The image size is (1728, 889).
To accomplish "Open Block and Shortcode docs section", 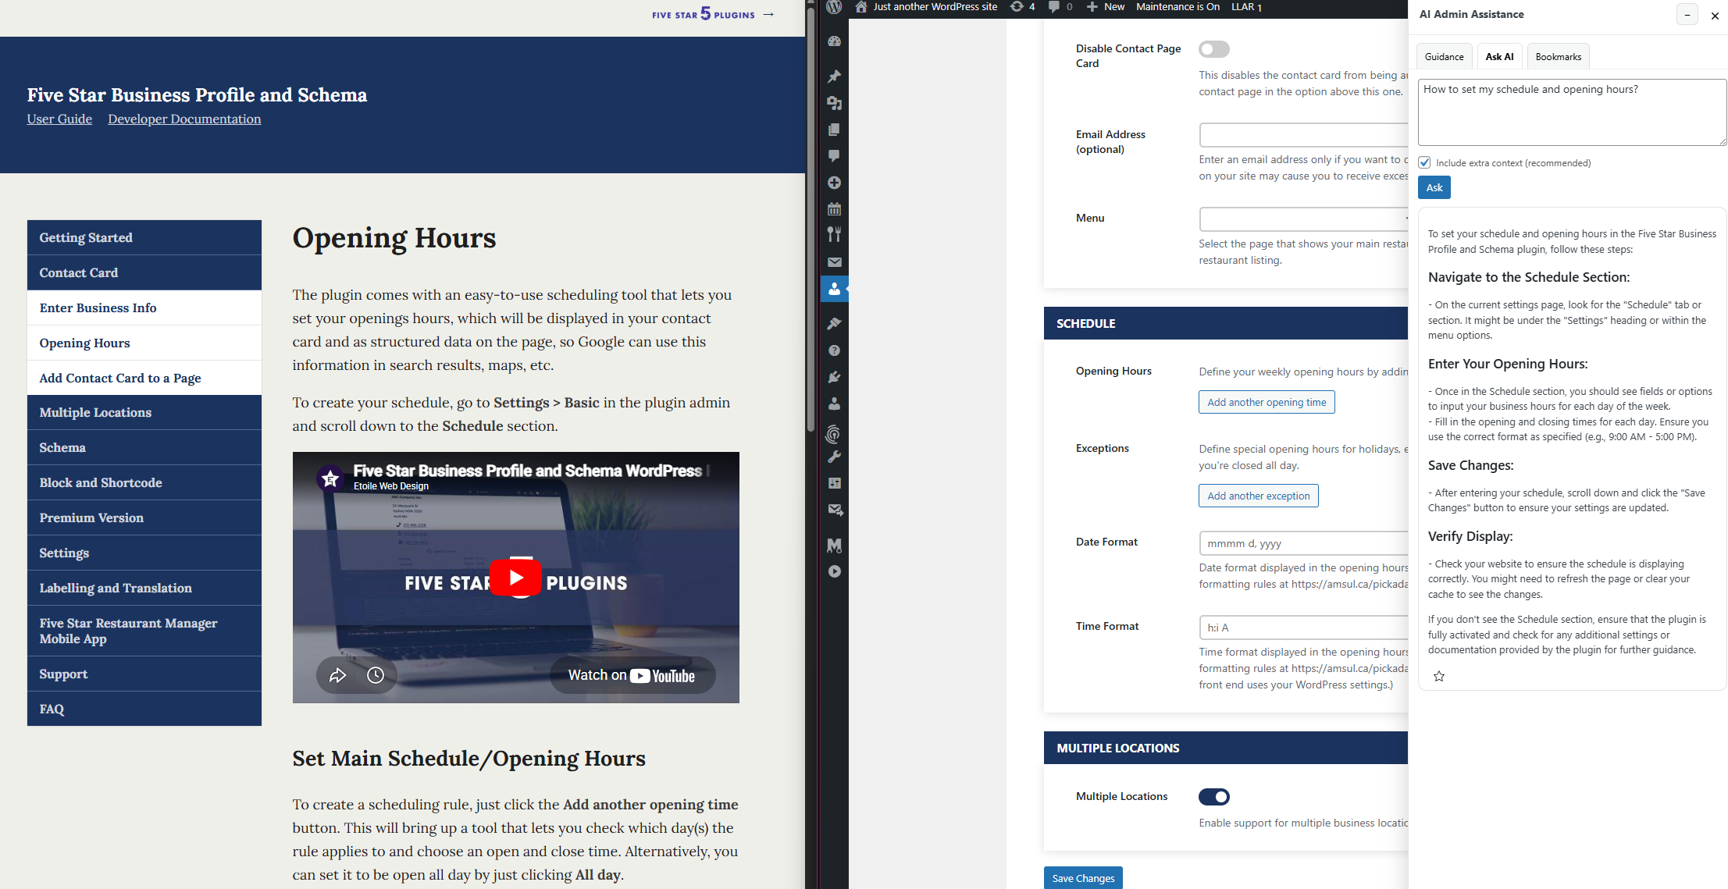I will pyautogui.click(x=144, y=482).
